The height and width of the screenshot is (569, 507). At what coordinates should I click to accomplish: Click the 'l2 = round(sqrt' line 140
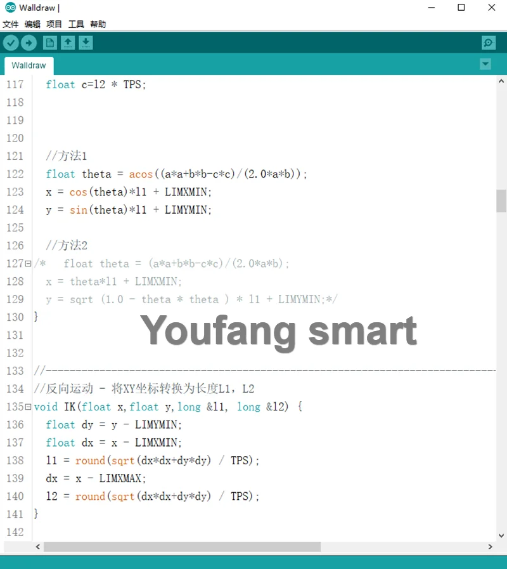coord(152,497)
